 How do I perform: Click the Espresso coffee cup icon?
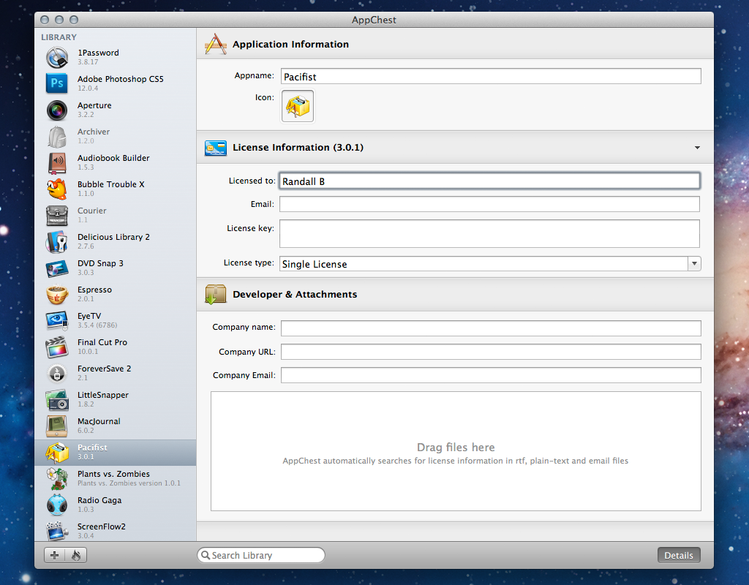click(57, 294)
